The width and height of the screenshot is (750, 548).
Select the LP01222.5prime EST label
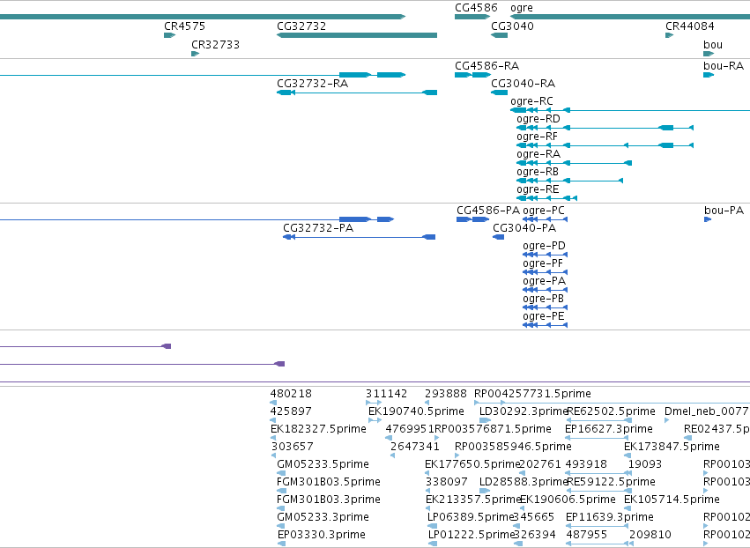coord(471,536)
